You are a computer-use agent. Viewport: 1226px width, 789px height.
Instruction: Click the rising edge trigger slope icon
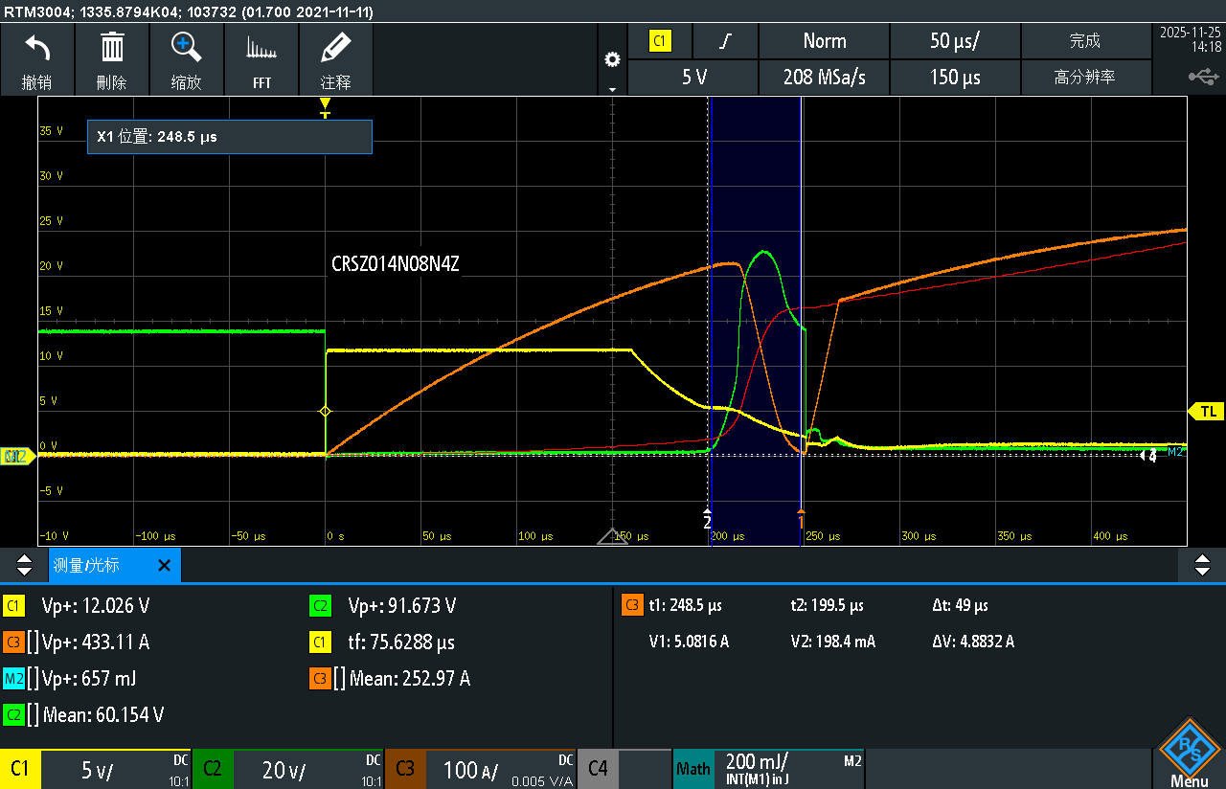[x=725, y=41]
